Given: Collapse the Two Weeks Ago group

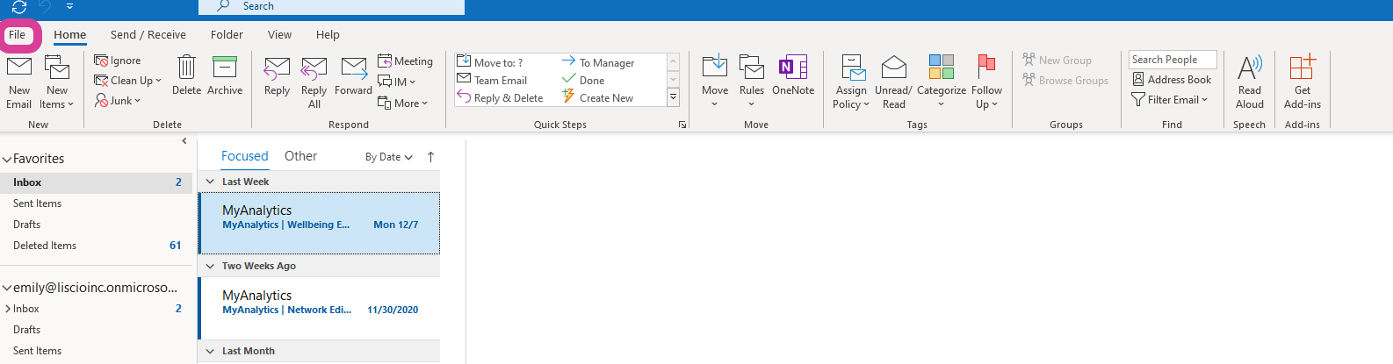Looking at the screenshot, I should [x=210, y=266].
